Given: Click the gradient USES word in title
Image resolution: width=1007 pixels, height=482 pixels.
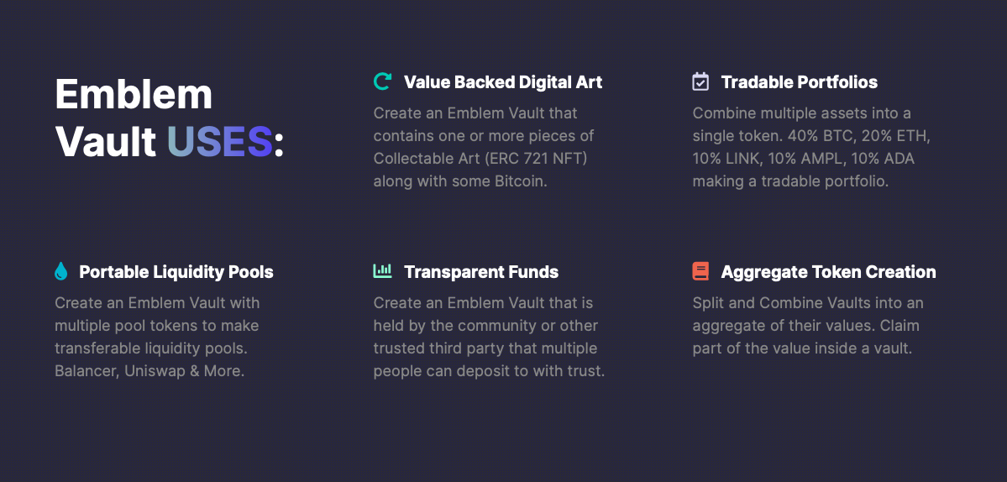Looking at the screenshot, I should tap(220, 142).
